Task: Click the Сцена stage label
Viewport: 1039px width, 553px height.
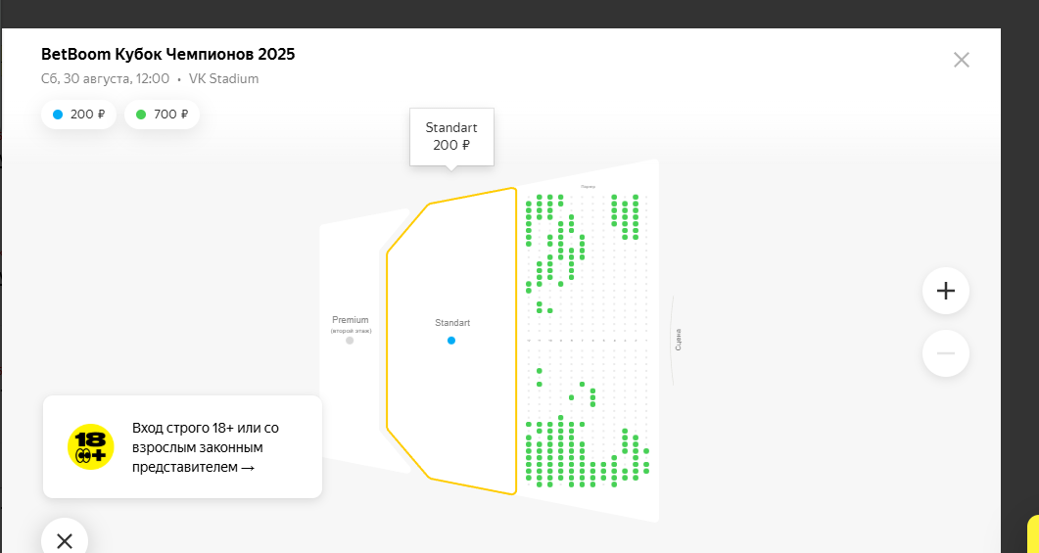Action: (679, 339)
